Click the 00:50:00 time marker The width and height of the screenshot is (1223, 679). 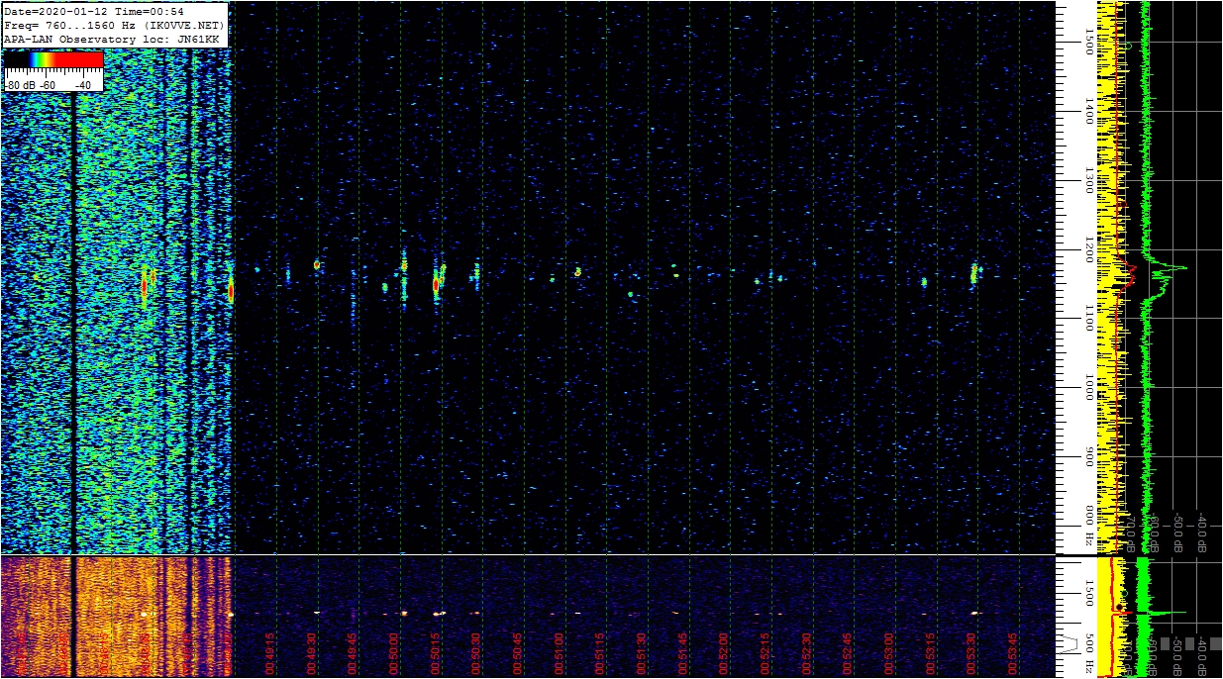click(x=393, y=654)
